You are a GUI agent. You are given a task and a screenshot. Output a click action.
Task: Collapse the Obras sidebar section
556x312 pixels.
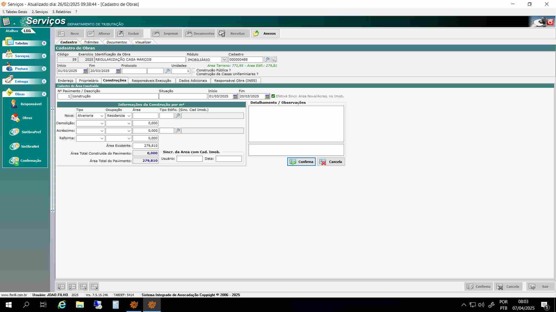[x=44, y=94]
